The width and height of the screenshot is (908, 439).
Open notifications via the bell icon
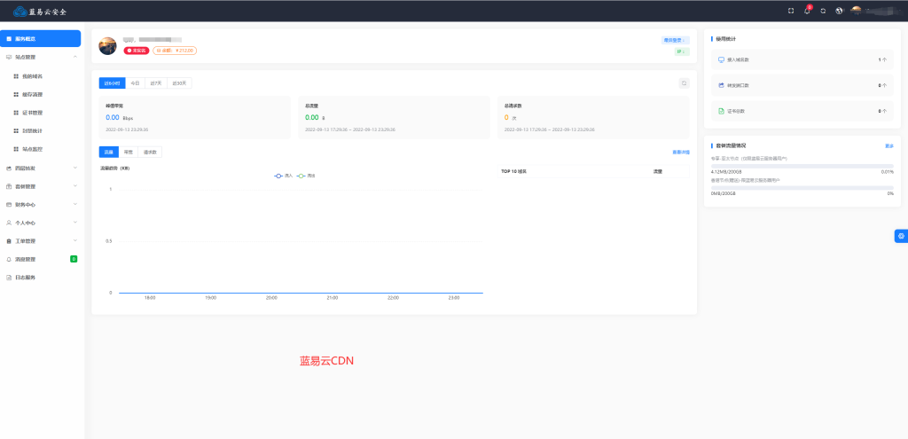(x=807, y=11)
